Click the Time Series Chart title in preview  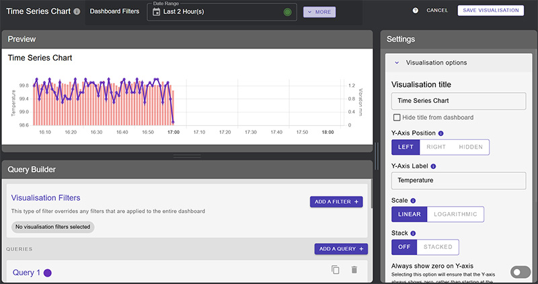[40, 58]
